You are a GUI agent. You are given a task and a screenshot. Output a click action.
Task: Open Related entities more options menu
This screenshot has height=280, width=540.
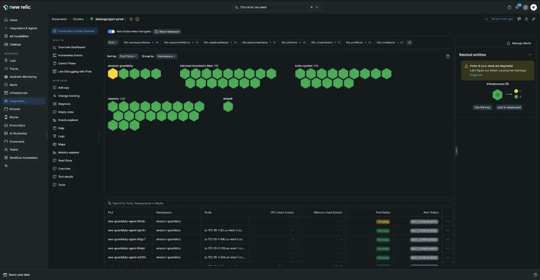coord(530,55)
